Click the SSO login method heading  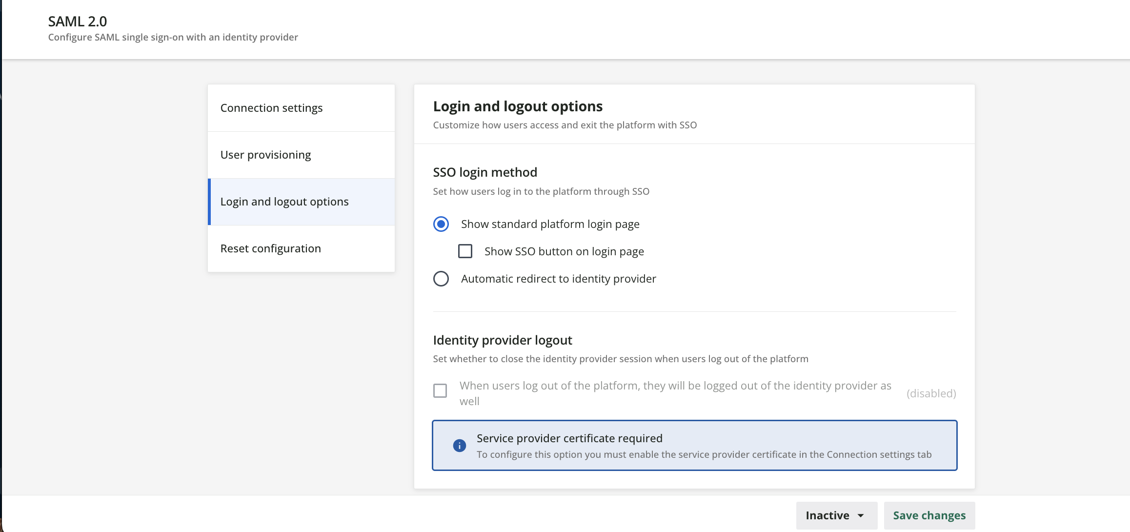click(485, 172)
